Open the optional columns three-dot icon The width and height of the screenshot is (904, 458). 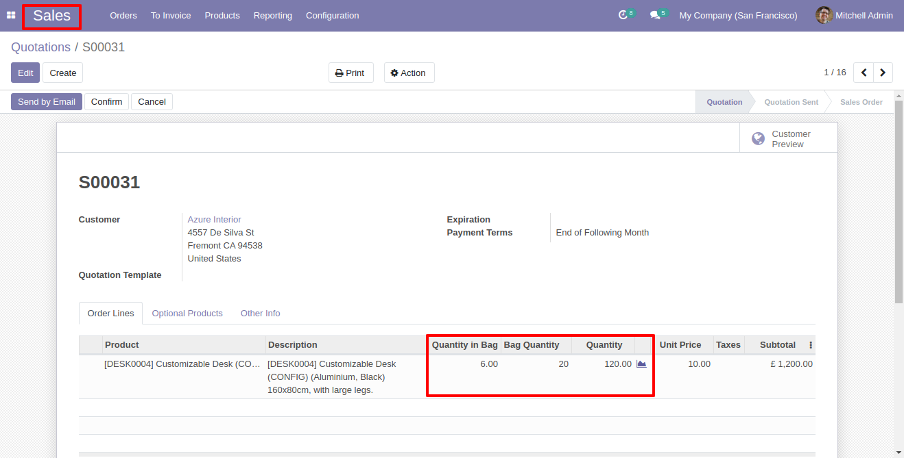tap(811, 345)
